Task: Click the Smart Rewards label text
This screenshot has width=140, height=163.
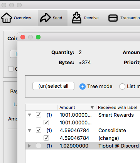Action: coord(116,115)
